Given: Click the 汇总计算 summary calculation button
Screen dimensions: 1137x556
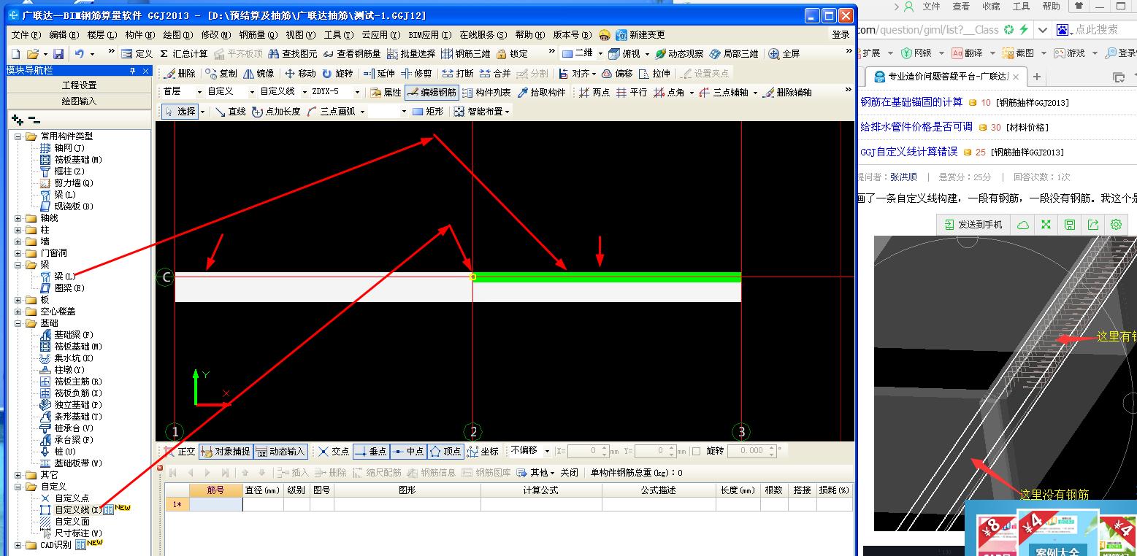Looking at the screenshot, I should 183,54.
